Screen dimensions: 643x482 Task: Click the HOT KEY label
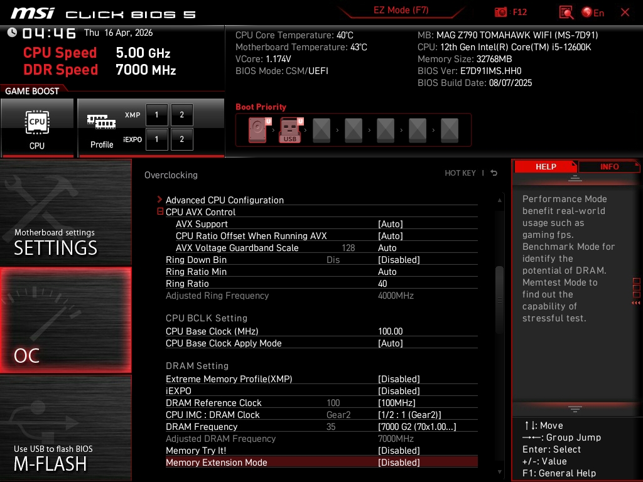point(460,173)
